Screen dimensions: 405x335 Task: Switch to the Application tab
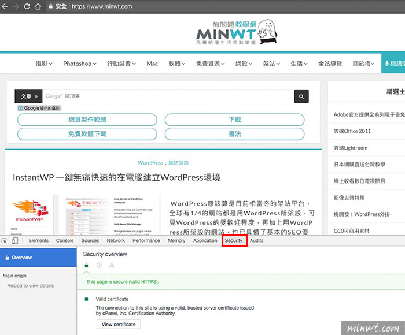pyautogui.click(x=205, y=241)
